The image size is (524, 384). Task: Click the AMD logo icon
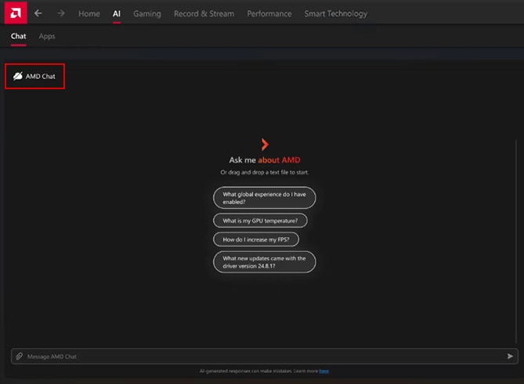pos(16,13)
